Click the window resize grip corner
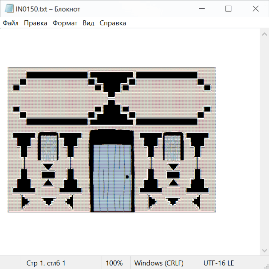This screenshot has width=269, height=269. 266,266
